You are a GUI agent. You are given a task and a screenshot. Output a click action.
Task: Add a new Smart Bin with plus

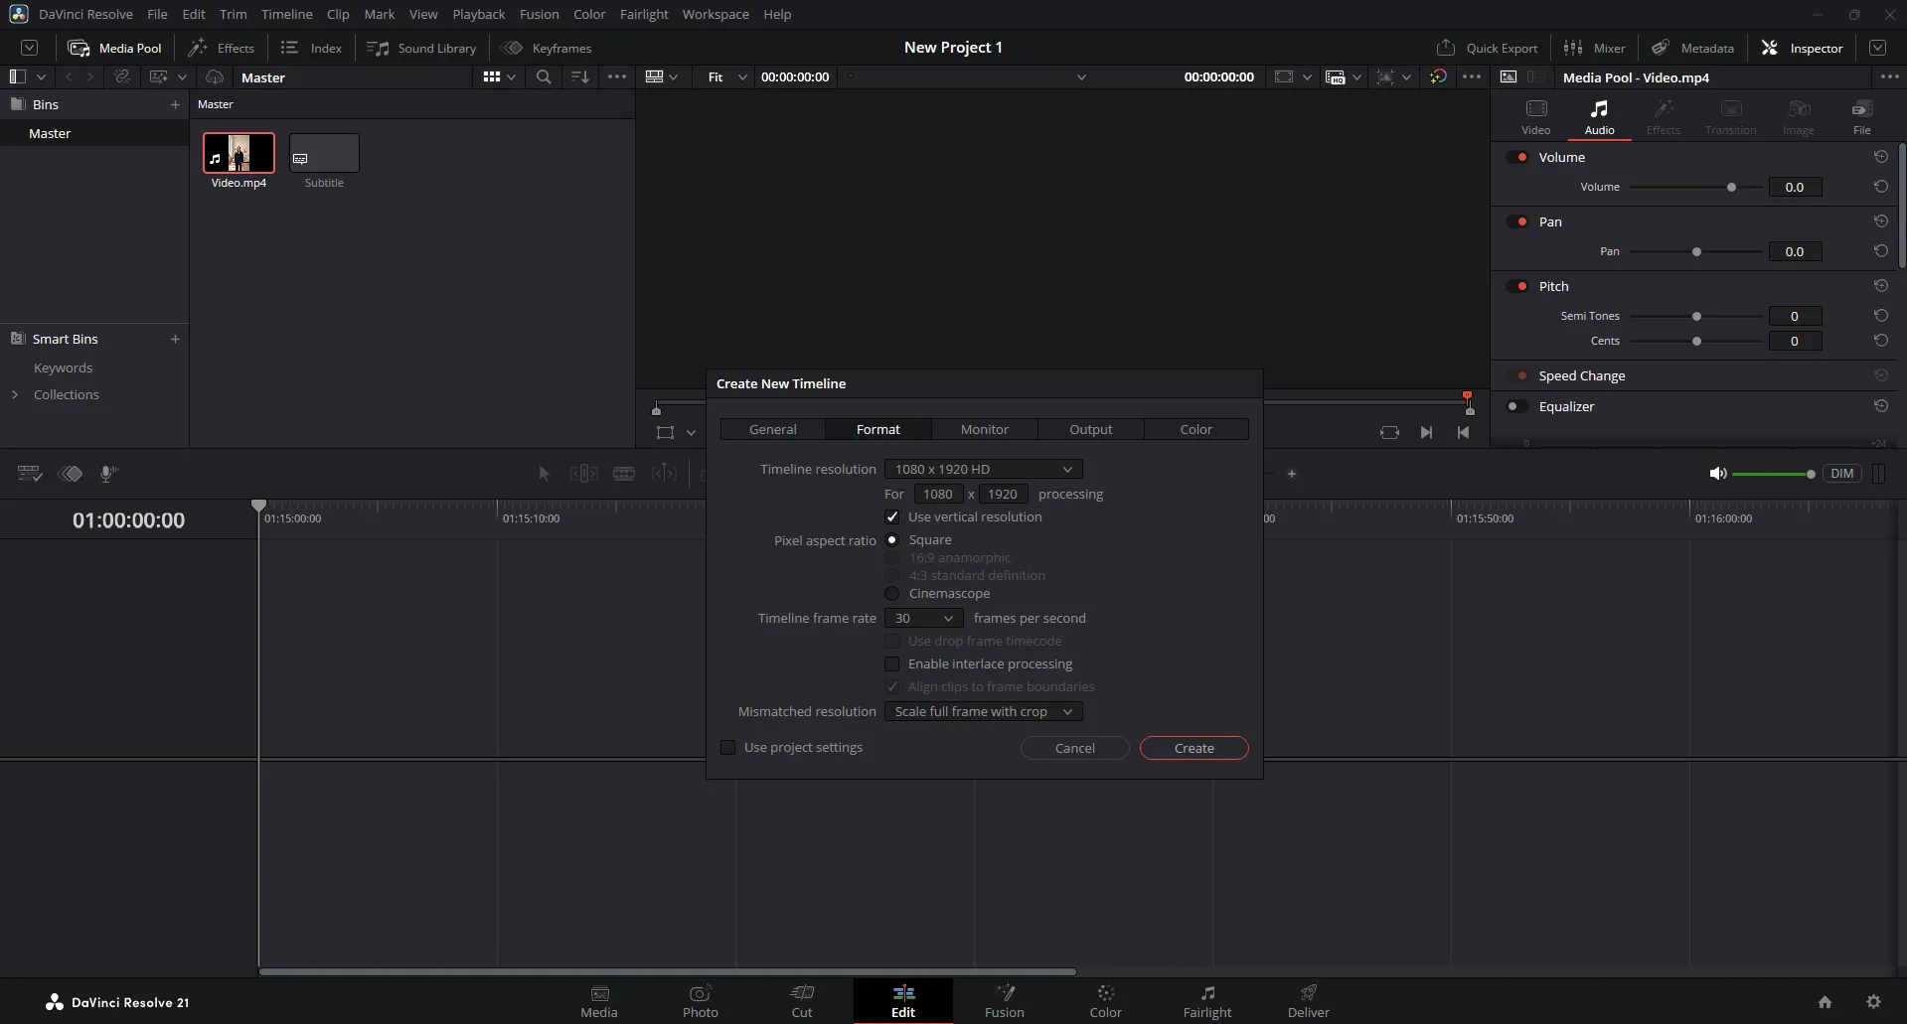tap(175, 339)
